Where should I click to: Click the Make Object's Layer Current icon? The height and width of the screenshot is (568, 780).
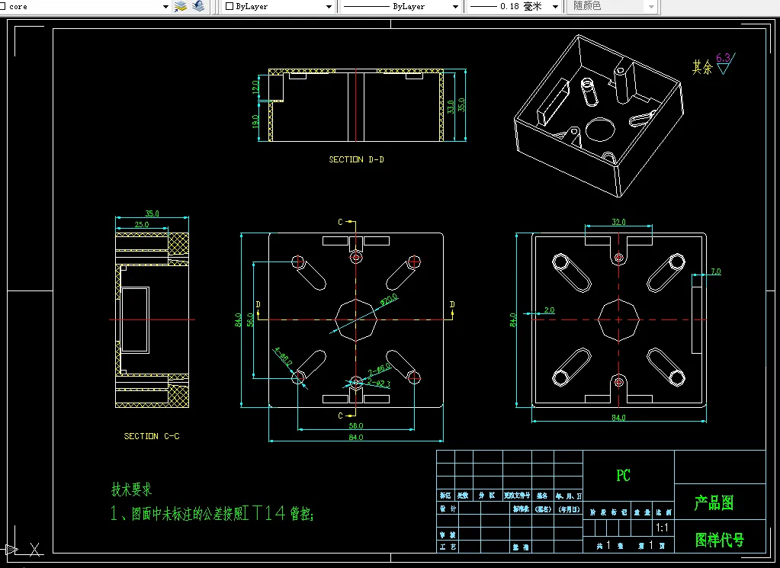[x=181, y=6]
